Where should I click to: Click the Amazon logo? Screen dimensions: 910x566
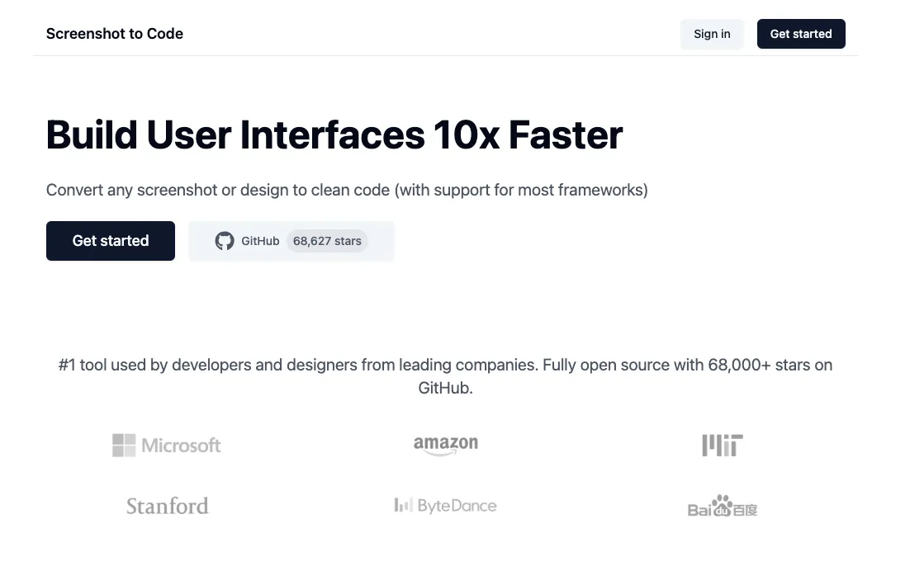[446, 445]
